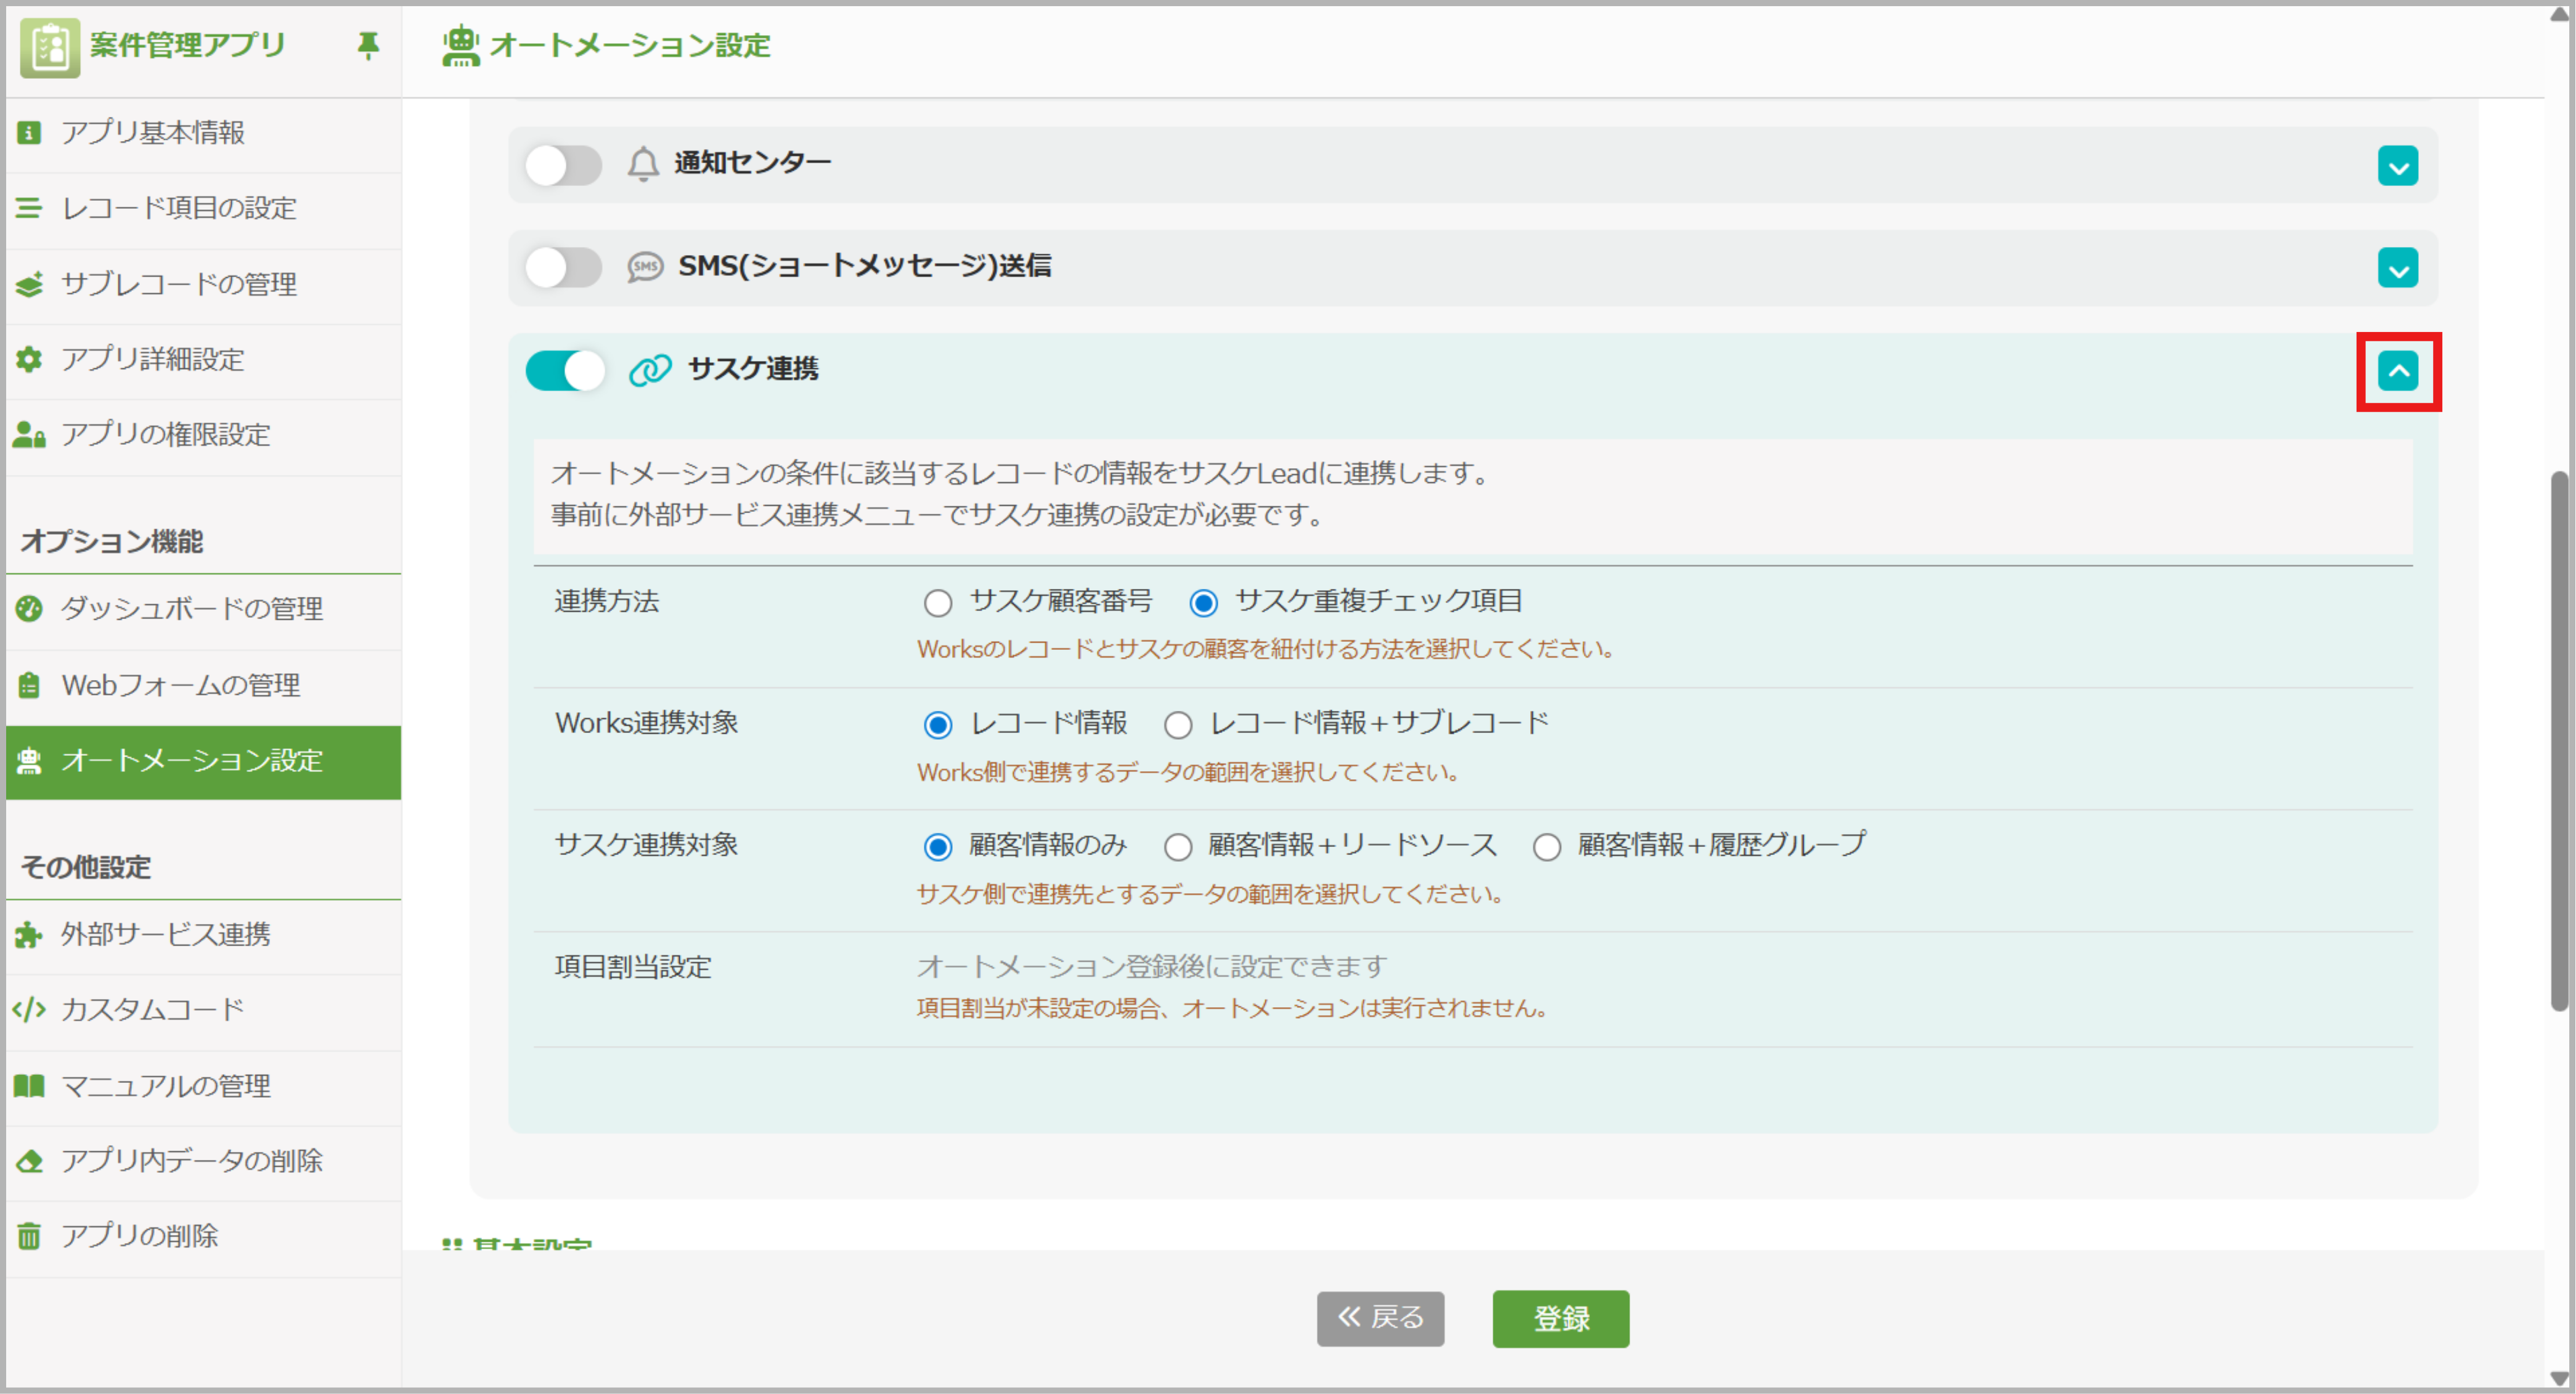This screenshot has width=2576, height=1394.
Task: Enable the SMS(ショートメッセージ)送信 toggle
Action: pos(564,268)
